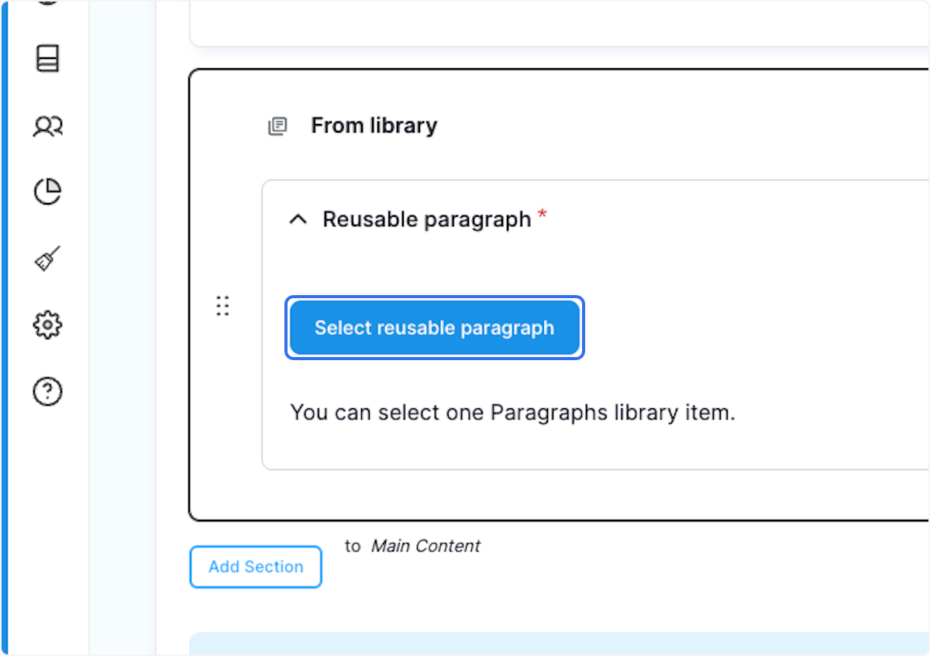Screen dimensions: 930x656
Task: Click the red required asterisk
Action: (x=541, y=215)
